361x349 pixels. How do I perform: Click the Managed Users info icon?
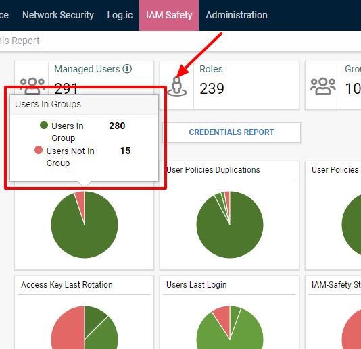point(127,68)
